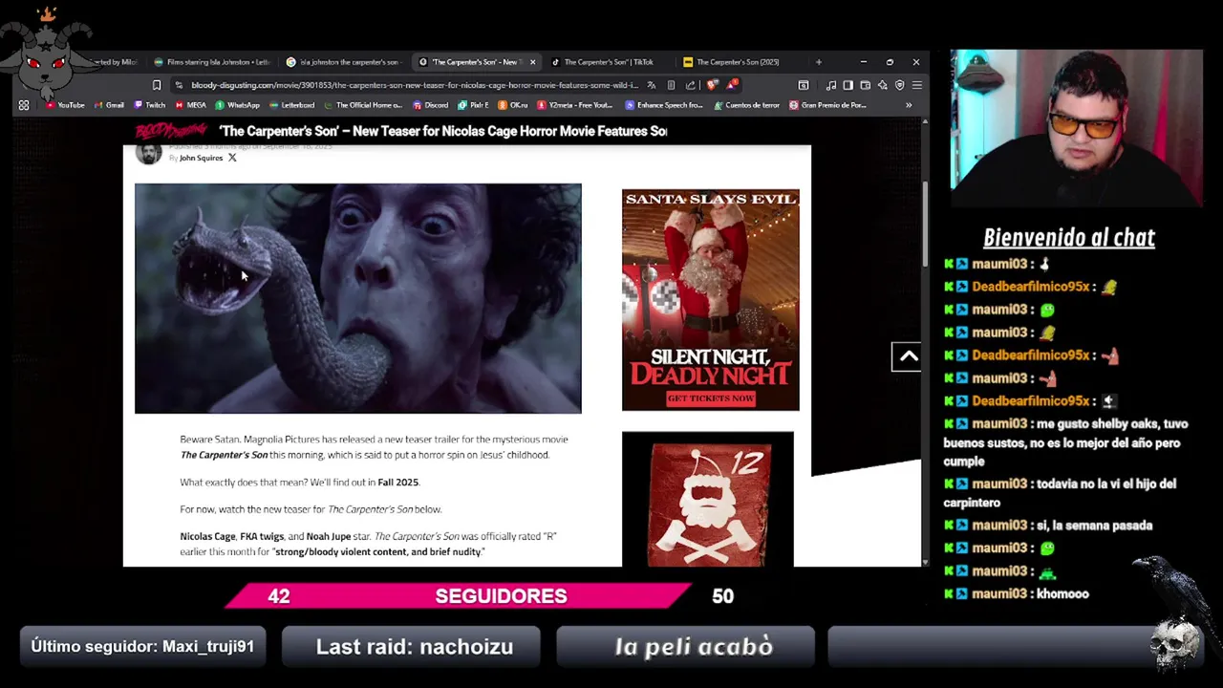Open the Cuentos de terror bookmark
This screenshot has height=688, width=1223.
point(746,105)
